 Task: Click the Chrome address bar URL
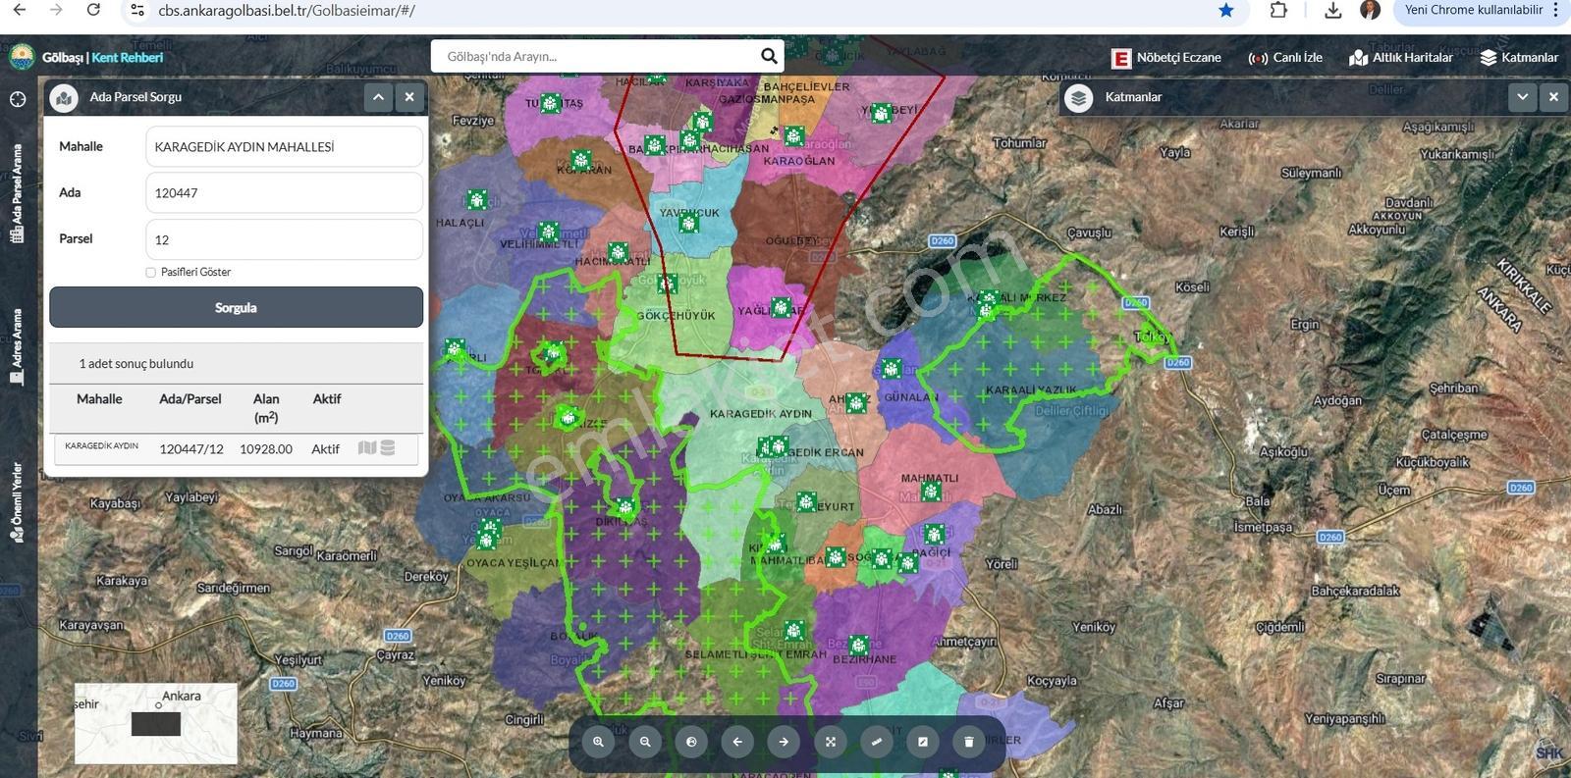(287, 11)
